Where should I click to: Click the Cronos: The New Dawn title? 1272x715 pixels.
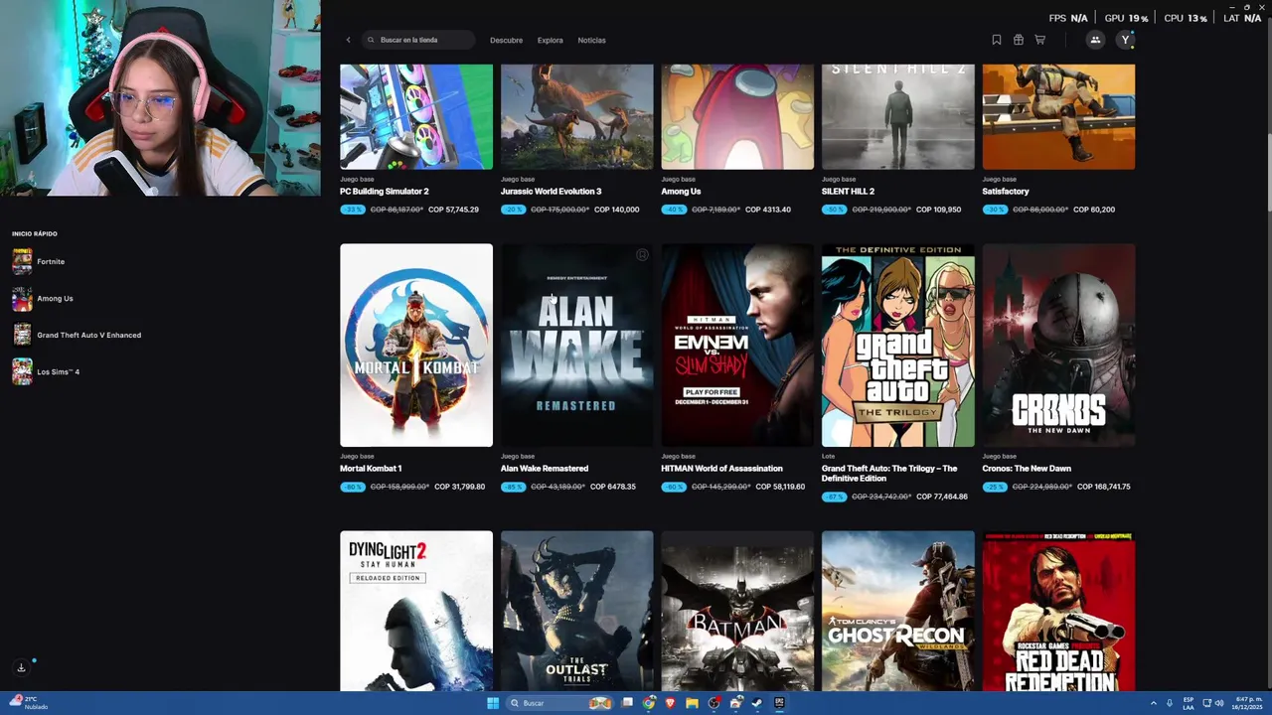(1027, 468)
